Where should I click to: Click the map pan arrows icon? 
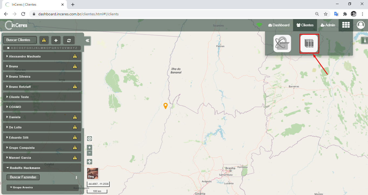(90, 162)
